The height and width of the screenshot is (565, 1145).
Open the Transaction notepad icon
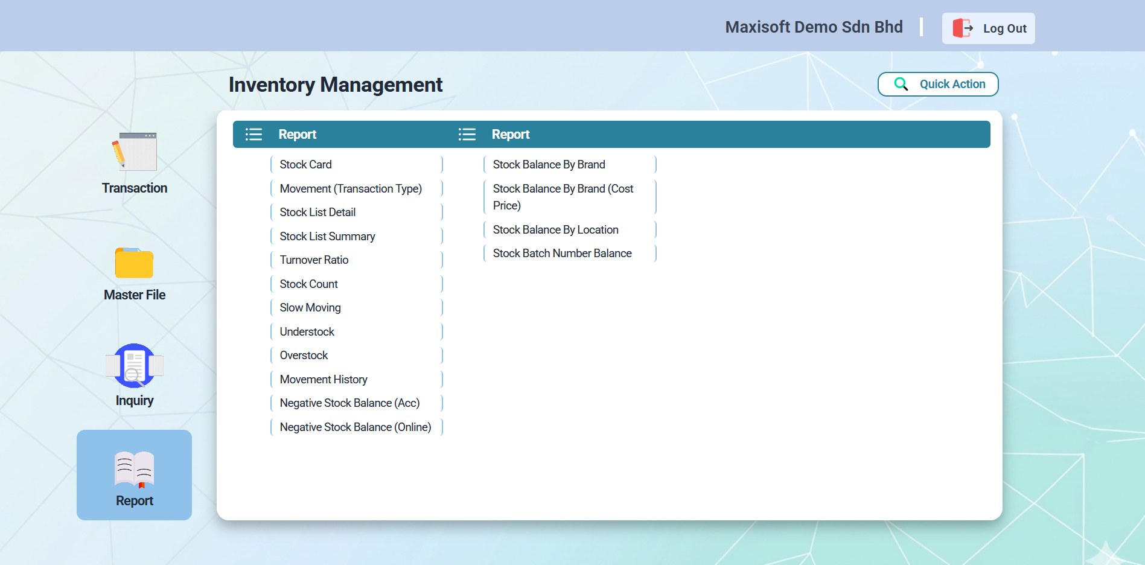click(135, 152)
